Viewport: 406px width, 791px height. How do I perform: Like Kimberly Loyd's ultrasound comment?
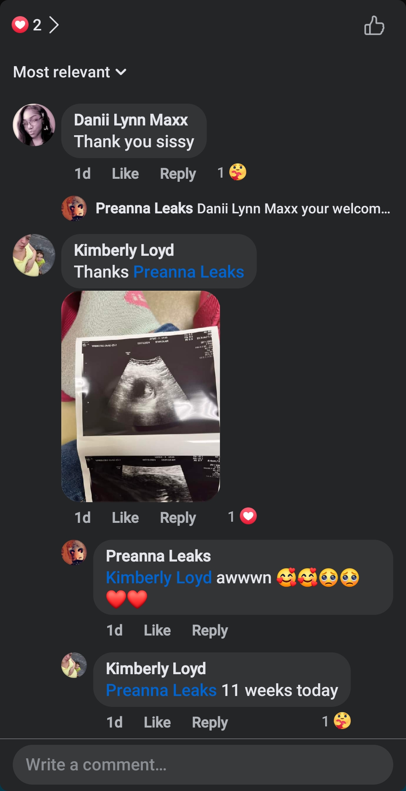[125, 518]
